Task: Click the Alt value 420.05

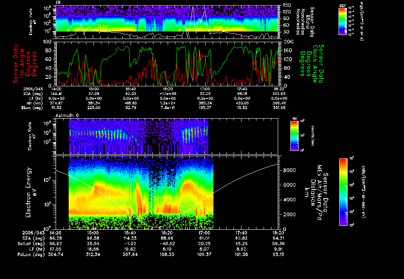Action: pos(242,103)
